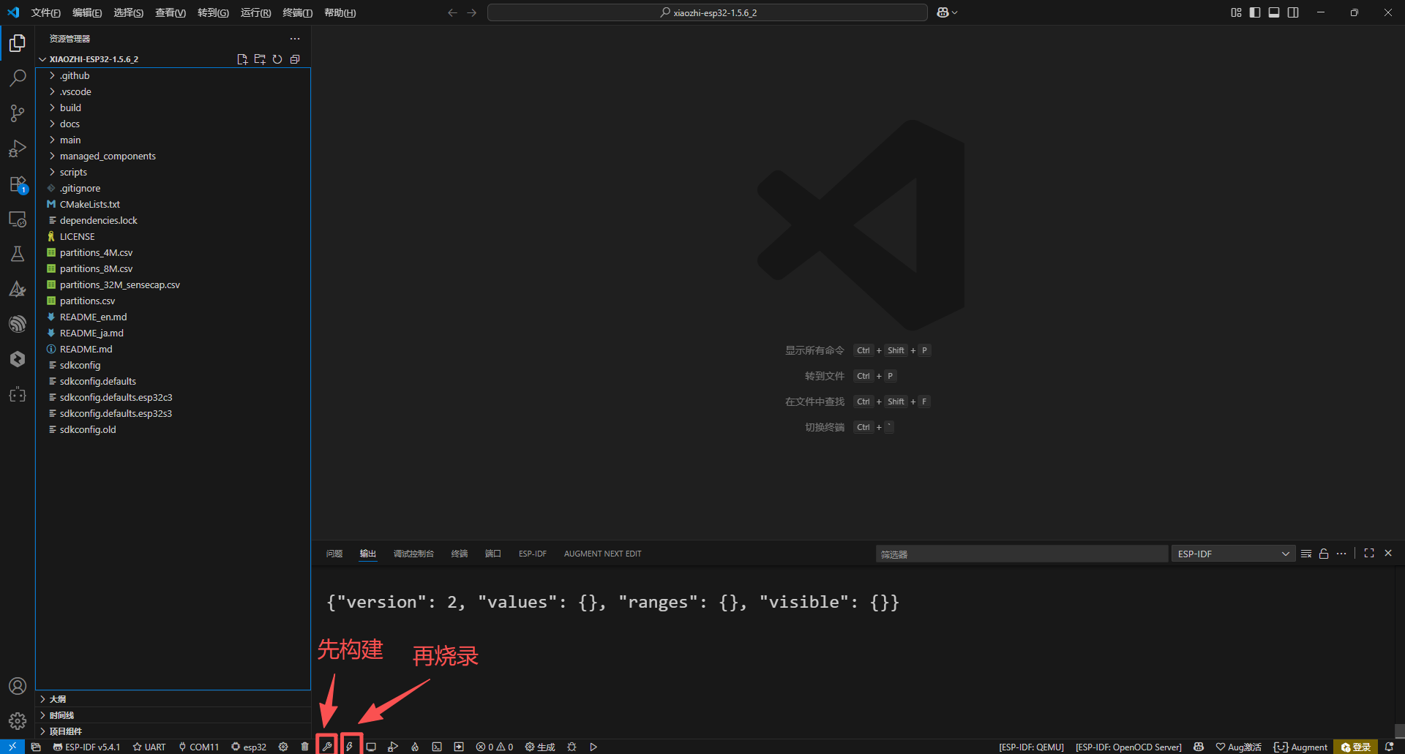Open the Explorer view in the activity bar
Image resolution: width=1405 pixels, height=754 pixels.
tap(18, 43)
